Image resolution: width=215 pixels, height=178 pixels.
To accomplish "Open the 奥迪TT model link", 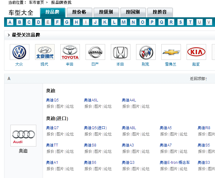I will tap(52, 145).
